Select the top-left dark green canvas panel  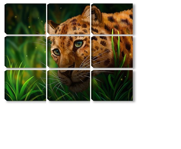click(x=25, y=19)
